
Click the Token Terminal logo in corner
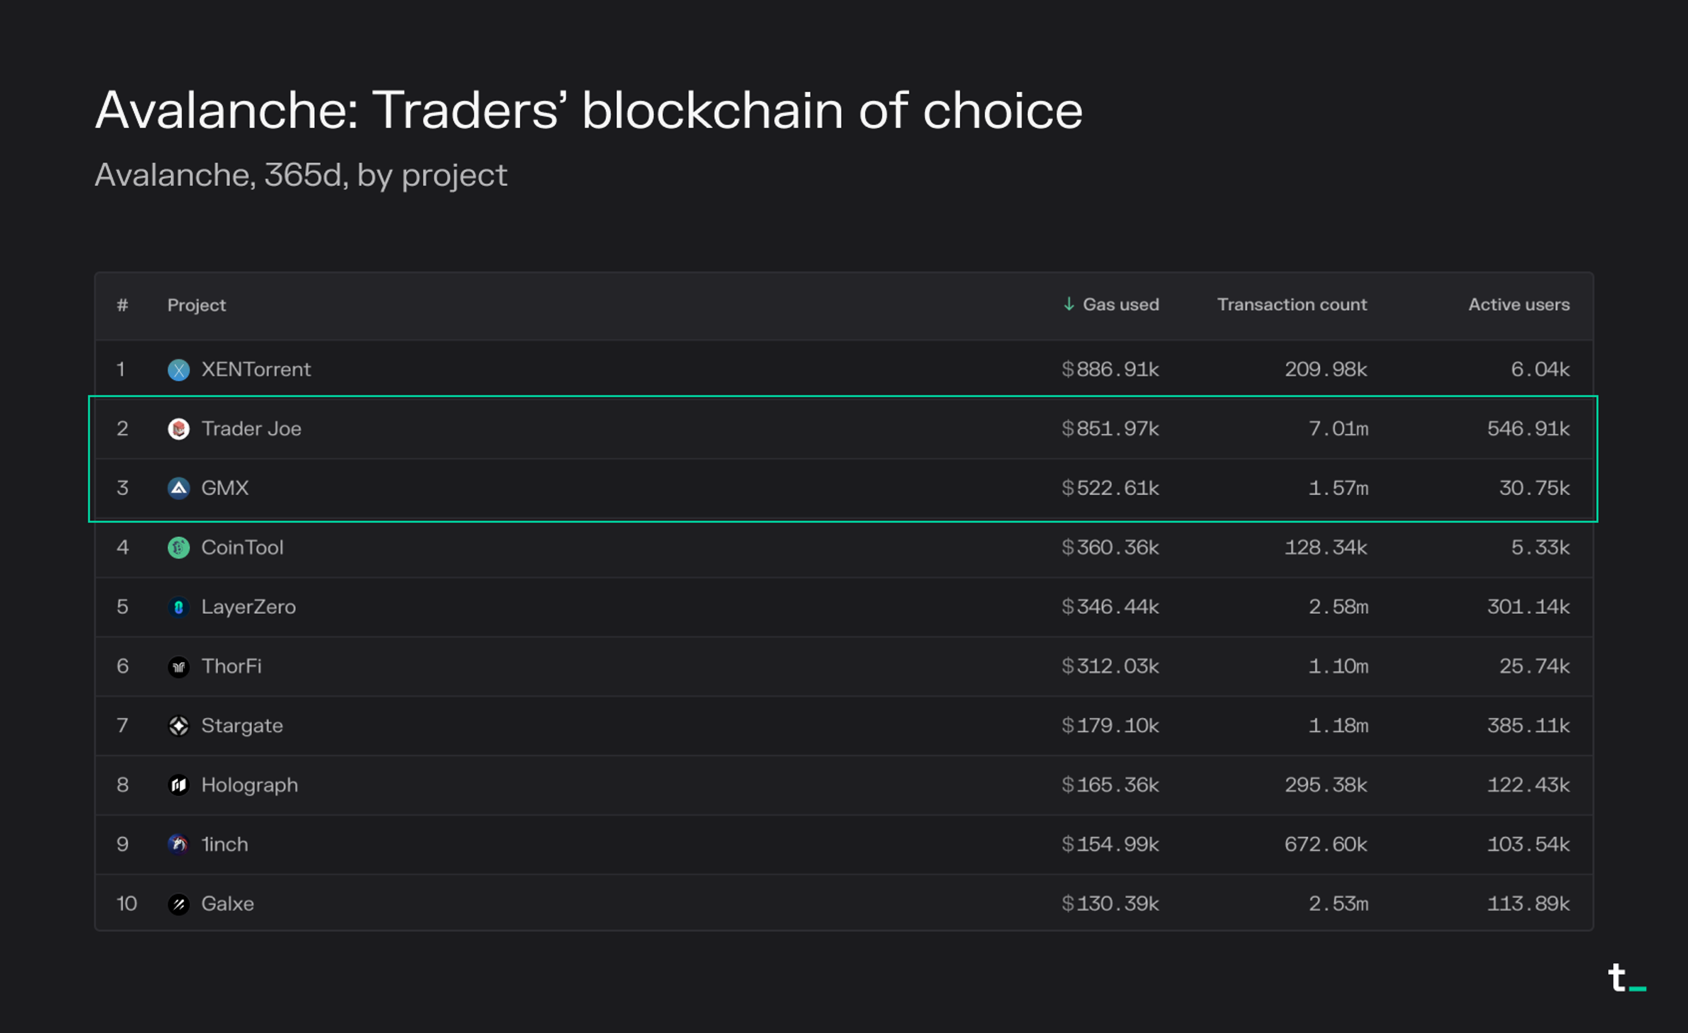[1626, 978]
